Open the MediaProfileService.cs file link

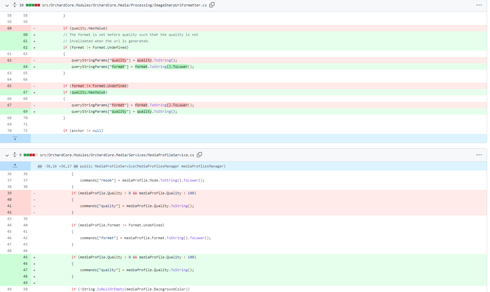117,155
